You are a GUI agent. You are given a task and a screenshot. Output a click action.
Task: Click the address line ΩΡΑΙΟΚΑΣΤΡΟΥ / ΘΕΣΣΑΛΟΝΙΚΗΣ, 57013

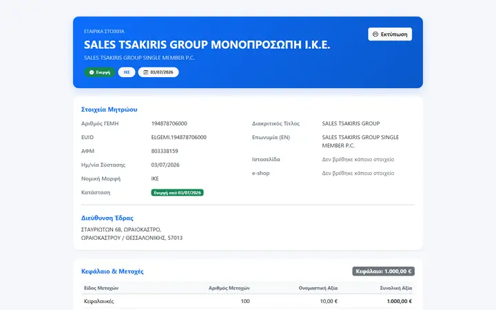click(x=132, y=238)
